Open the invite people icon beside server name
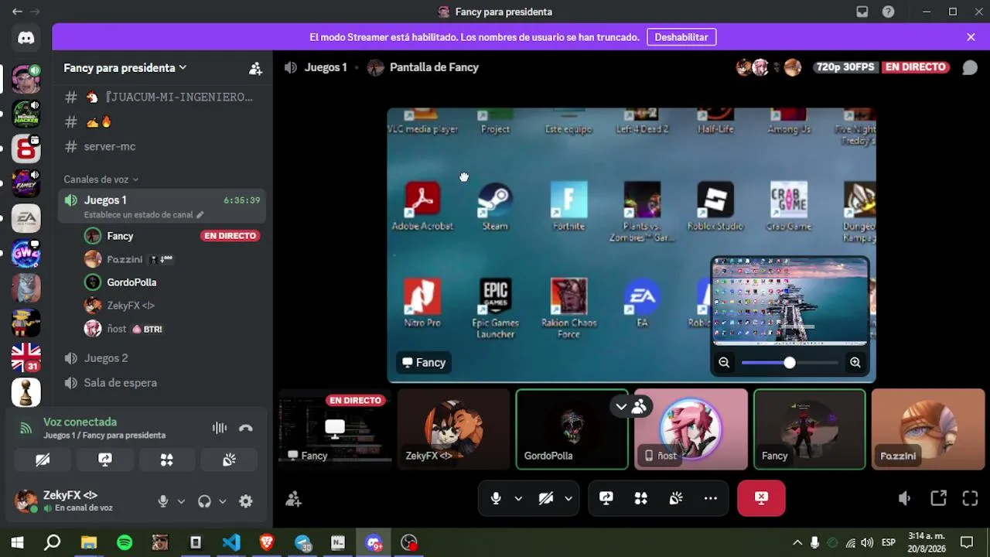Image resolution: width=990 pixels, height=557 pixels. coord(255,68)
